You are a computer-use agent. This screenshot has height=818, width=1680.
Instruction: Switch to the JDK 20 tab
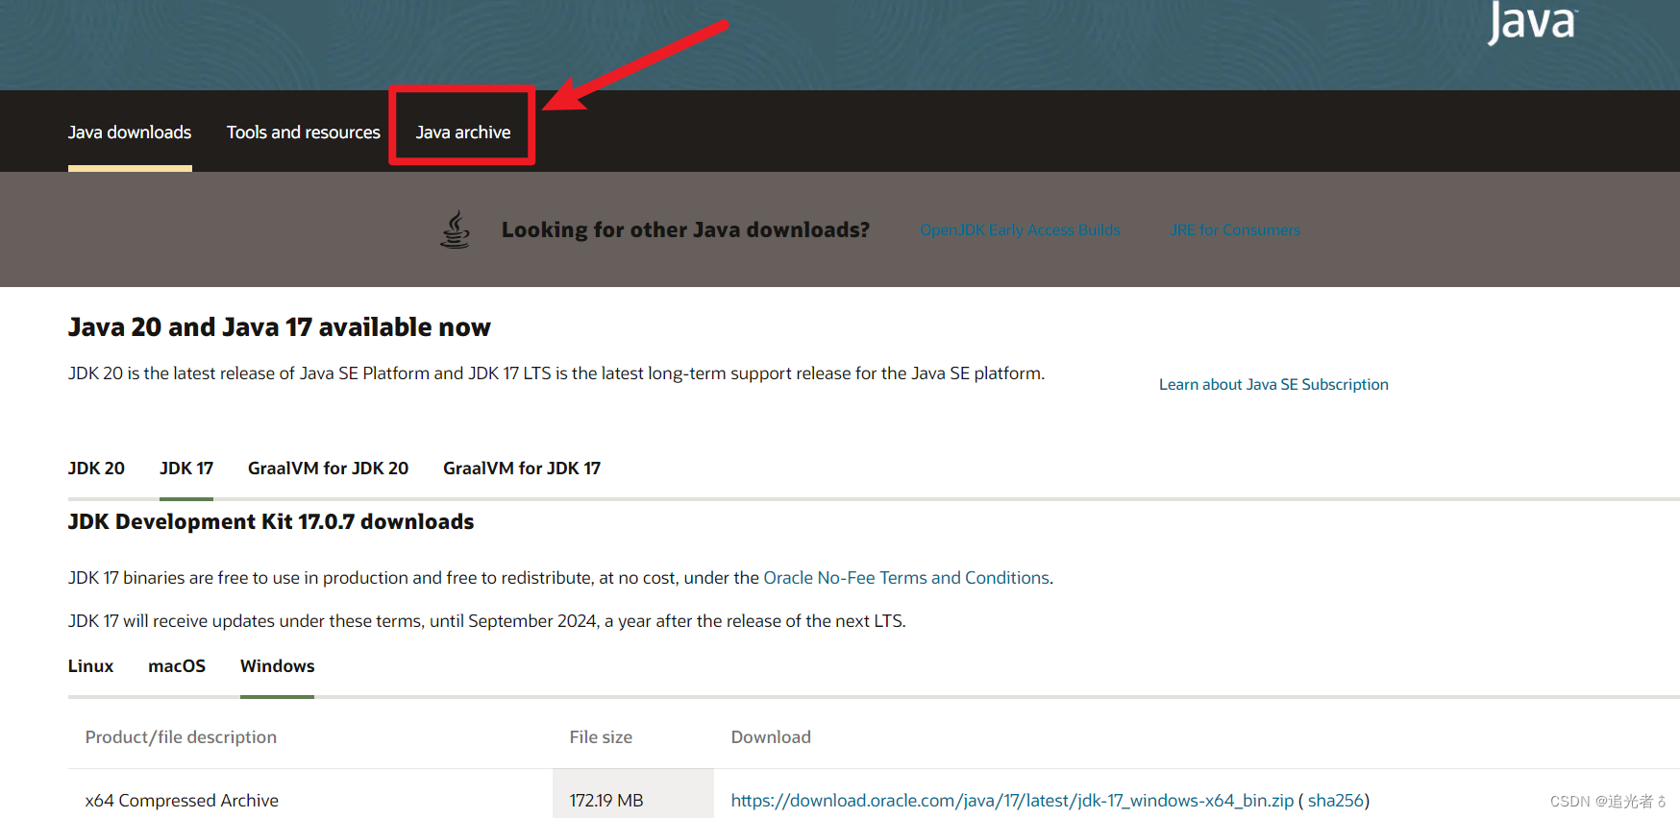[96, 469]
